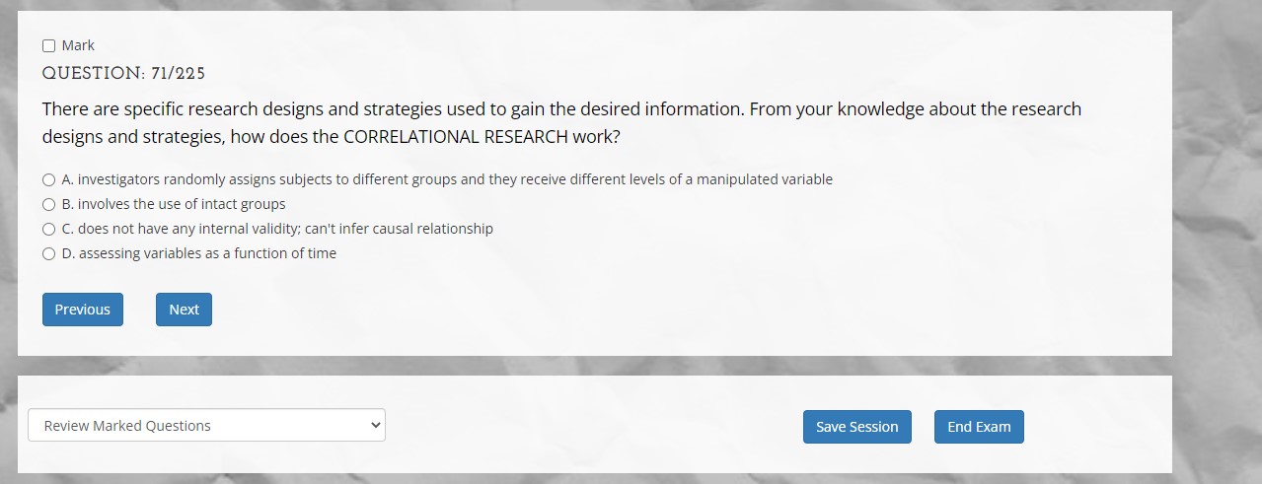Select option C radio button
The width and height of the screenshot is (1262, 484).
pyautogui.click(x=48, y=229)
